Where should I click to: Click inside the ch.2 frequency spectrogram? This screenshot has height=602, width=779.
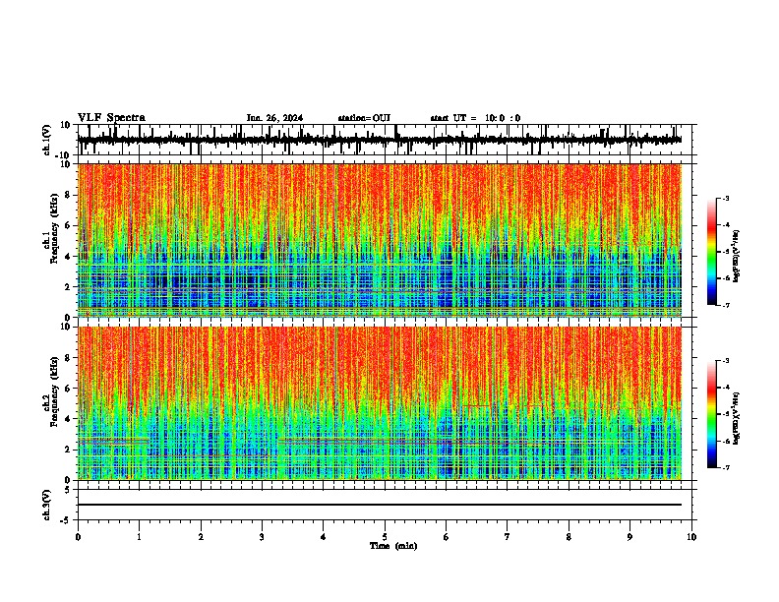380,403
